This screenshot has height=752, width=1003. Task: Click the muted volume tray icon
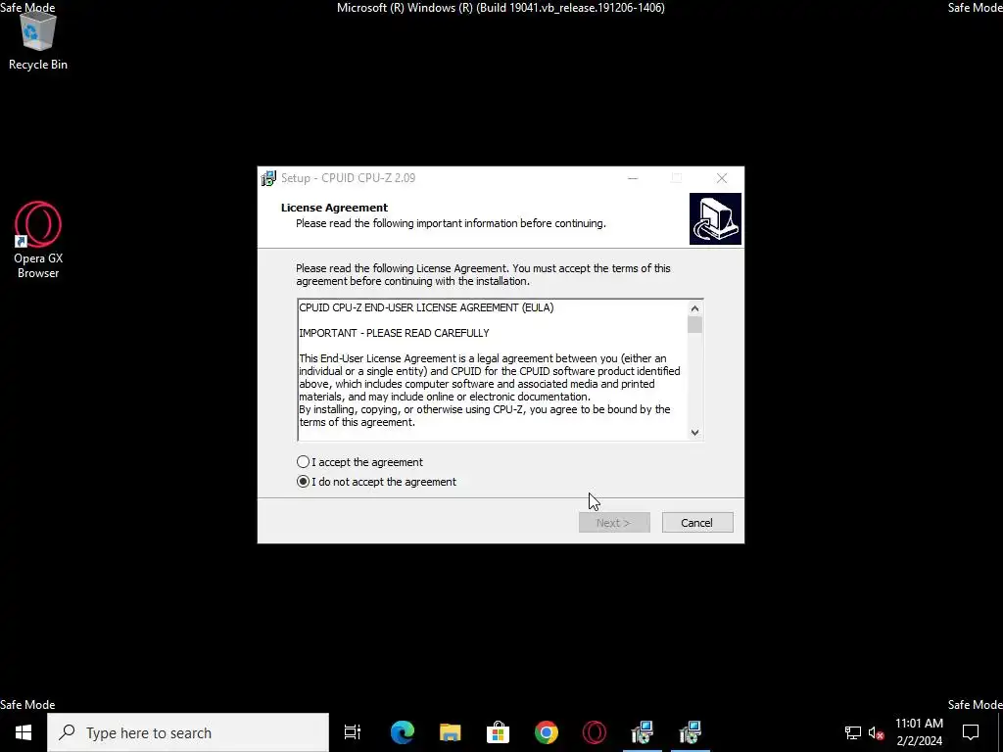tap(877, 732)
